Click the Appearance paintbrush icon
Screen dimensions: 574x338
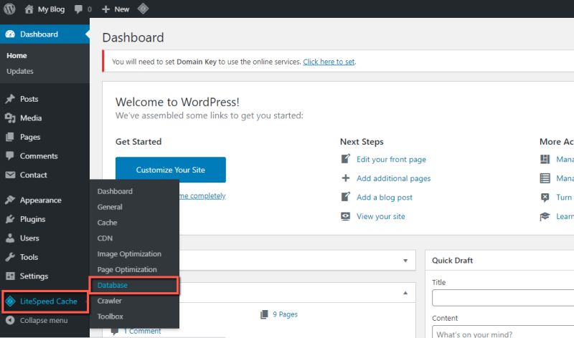pyautogui.click(x=10, y=200)
